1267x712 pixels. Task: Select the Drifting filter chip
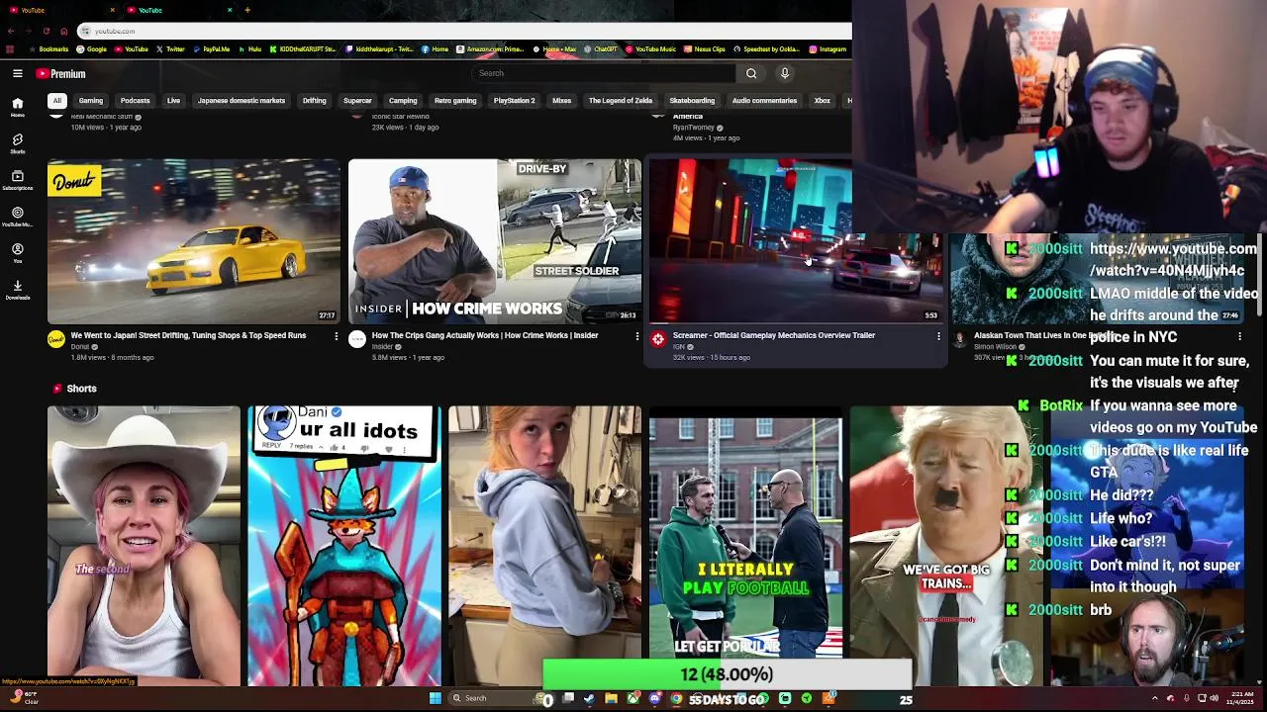pyautogui.click(x=315, y=100)
